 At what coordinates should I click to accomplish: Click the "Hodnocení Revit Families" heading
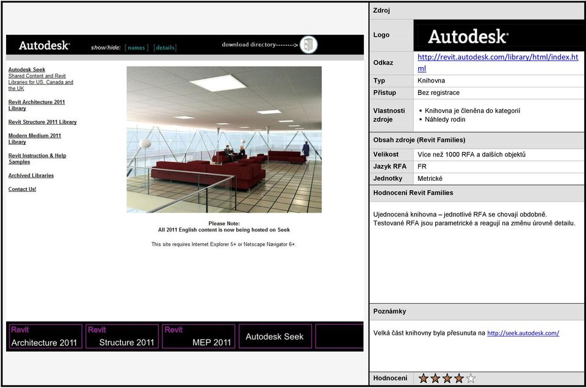(413, 192)
